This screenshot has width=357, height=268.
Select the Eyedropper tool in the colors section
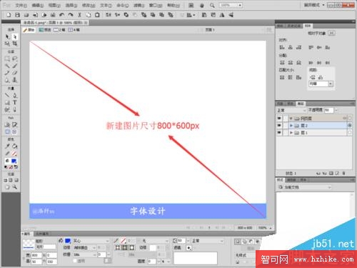(7, 146)
